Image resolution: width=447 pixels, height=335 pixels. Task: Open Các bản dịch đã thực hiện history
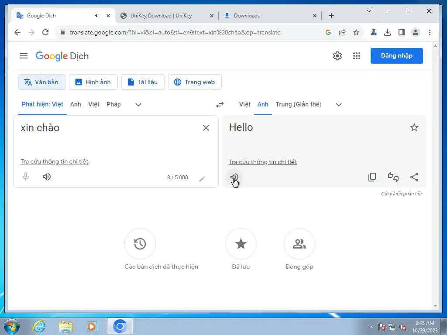140,244
